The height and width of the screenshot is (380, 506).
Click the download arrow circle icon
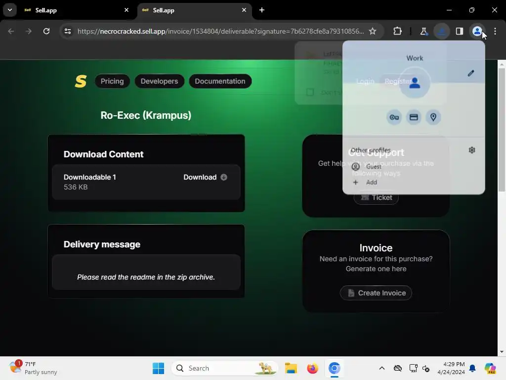click(224, 177)
